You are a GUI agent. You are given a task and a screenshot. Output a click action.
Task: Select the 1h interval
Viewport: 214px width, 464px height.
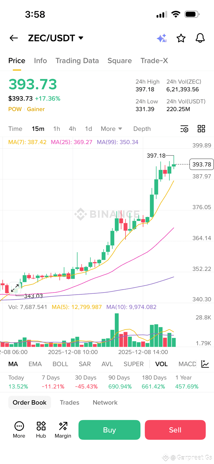[x=57, y=129]
